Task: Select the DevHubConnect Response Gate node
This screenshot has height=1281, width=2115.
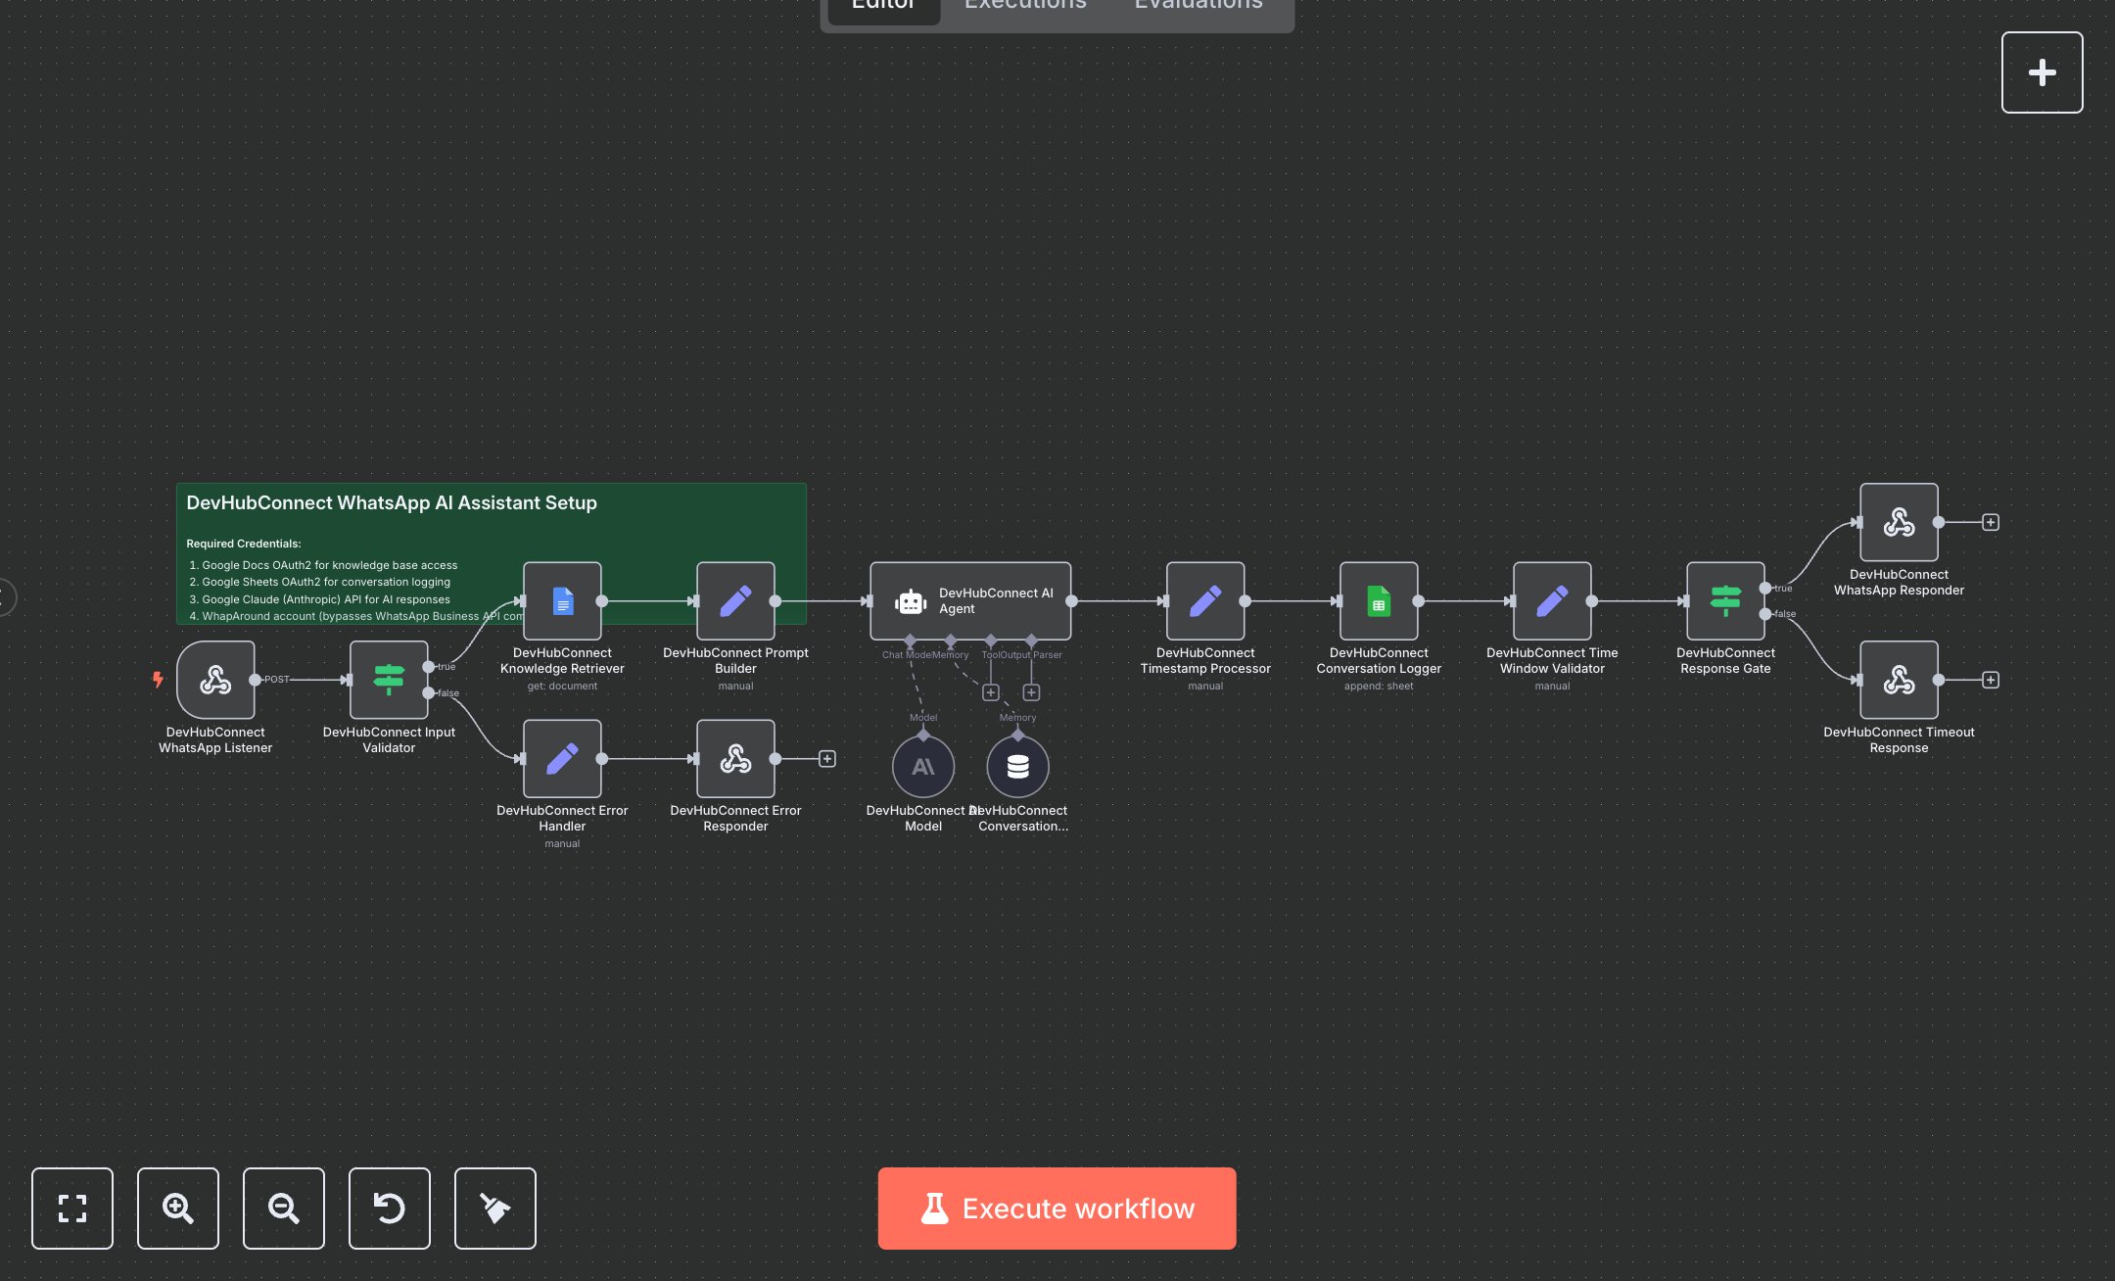Action: pyautogui.click(x=1725, y=600)
